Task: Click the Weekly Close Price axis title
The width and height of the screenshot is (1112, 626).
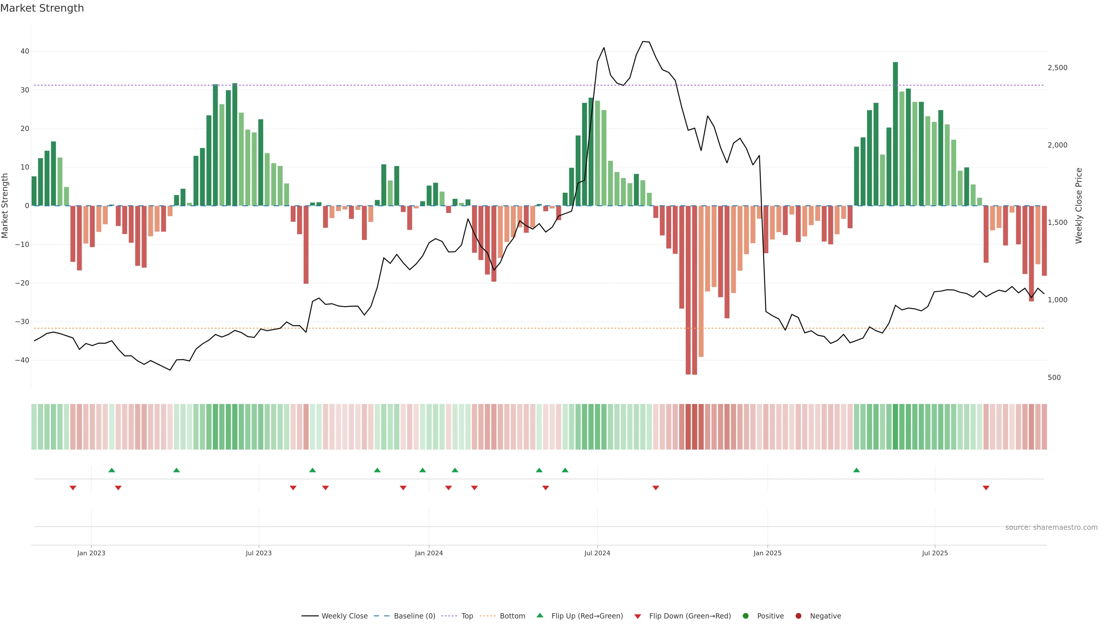Action: tap(1079, 206)
